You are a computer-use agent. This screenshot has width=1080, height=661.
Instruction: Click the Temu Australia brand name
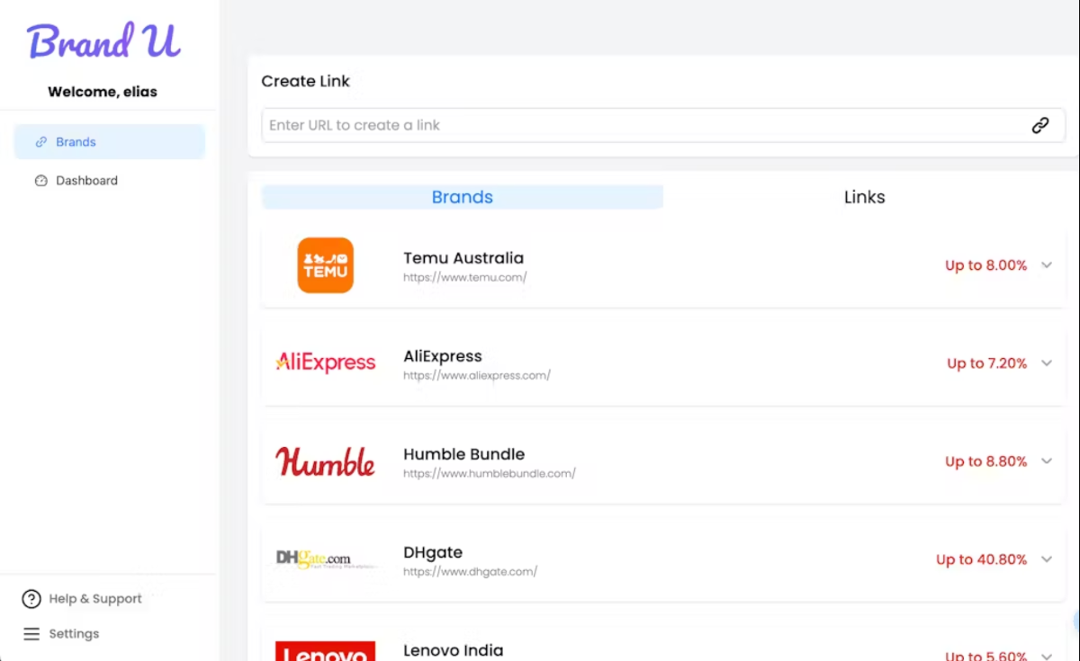coord(463,258)
